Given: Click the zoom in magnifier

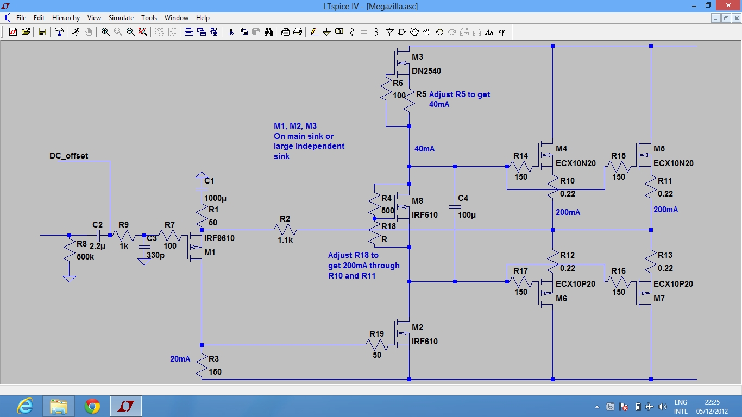Looking at the screenshot, I should (105, 32).
